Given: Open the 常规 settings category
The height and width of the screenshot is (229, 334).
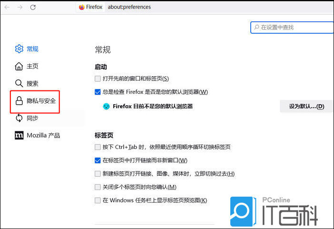Looking at the screenshot, I should [x=32, y=49].
